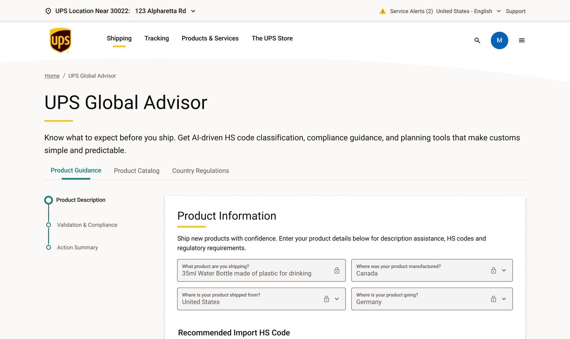Open The UPS Store menu
This screenshot has height=339, width=570.
(272, 38)
